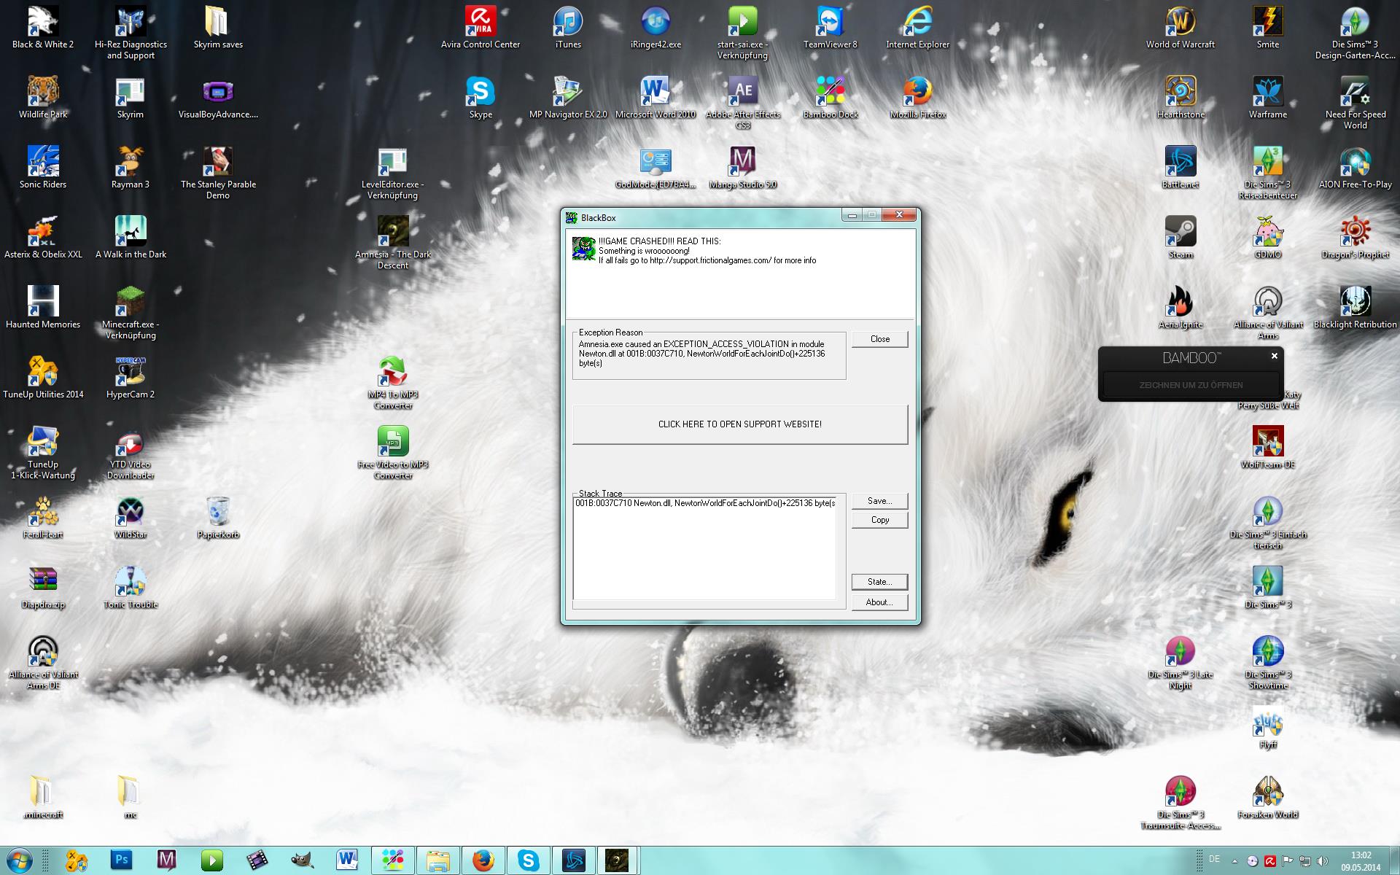This screenshot has height=875, width=1400.
Task: Select the Steam desktop icon
Action: tap(1180, 233)
